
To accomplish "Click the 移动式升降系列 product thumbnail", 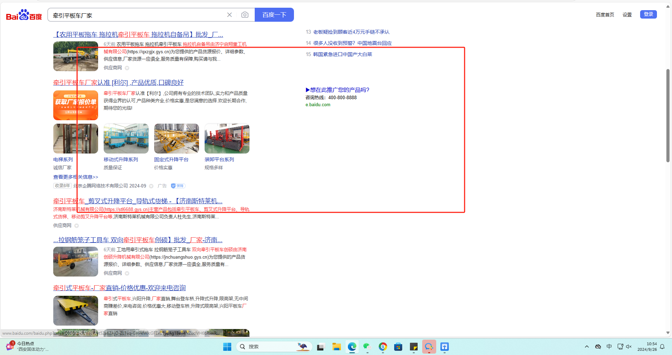I will 126,138.
